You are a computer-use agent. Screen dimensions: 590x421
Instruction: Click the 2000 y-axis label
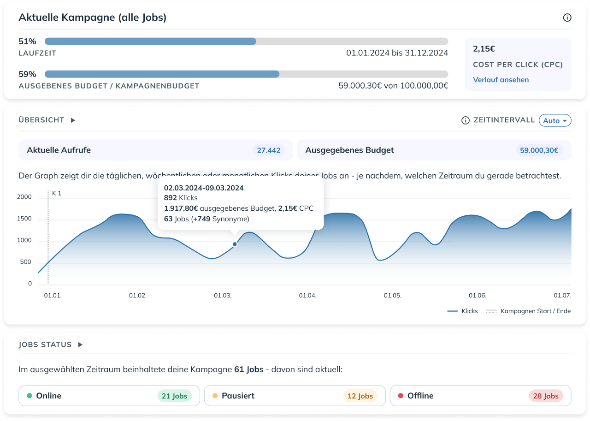(x=25, y=197)
